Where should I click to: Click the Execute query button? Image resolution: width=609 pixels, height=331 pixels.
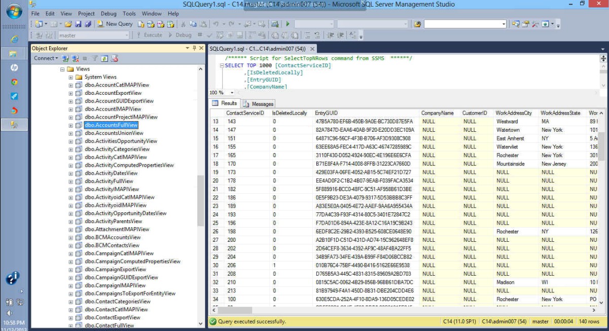coord(149,35)
